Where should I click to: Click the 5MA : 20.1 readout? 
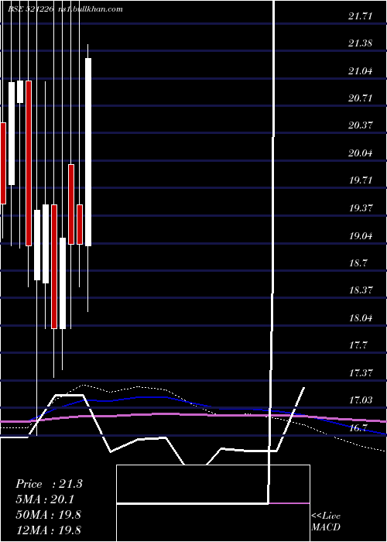[x=45, y=499]
